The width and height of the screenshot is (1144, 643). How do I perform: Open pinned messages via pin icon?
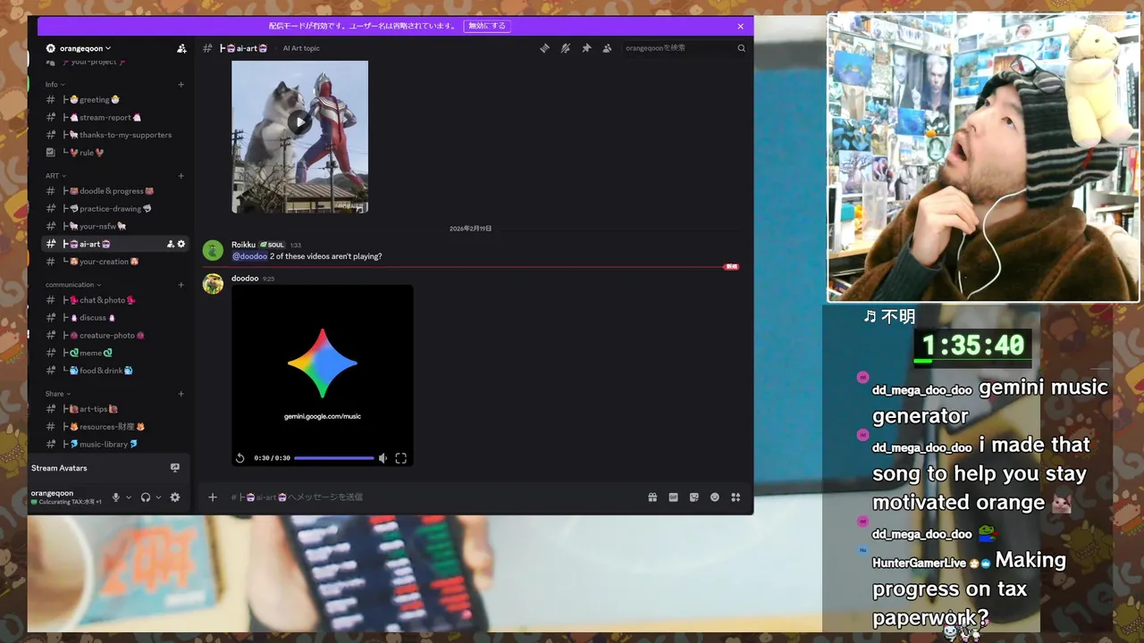click(x=586, y=48)
